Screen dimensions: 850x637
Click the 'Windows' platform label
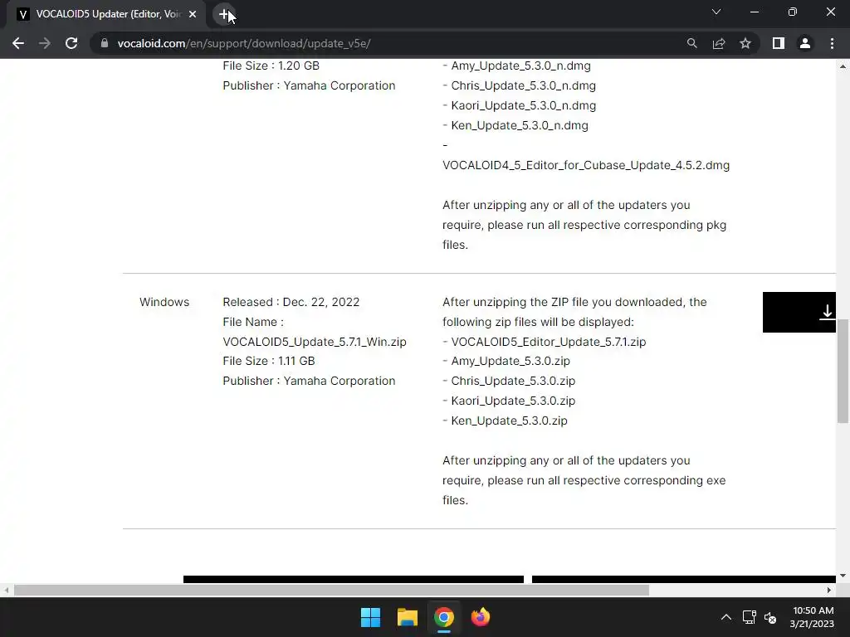point(164,302)
